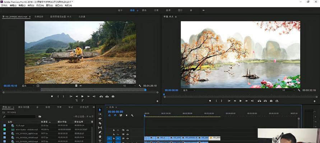320x143 pixels.
Task: Open the 序列(S) menu
Action: [31, 5]
